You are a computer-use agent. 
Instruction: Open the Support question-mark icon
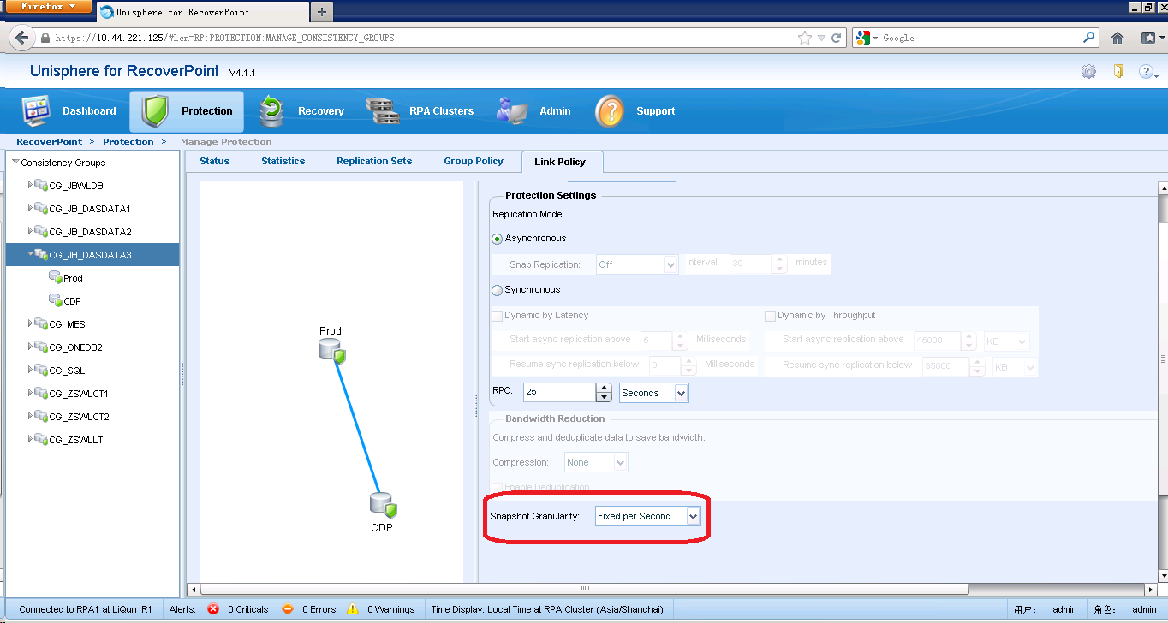click(610, 111)
